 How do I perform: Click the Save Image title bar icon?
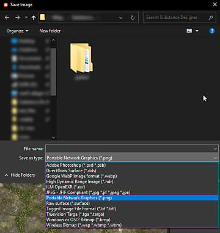point(5,5)
